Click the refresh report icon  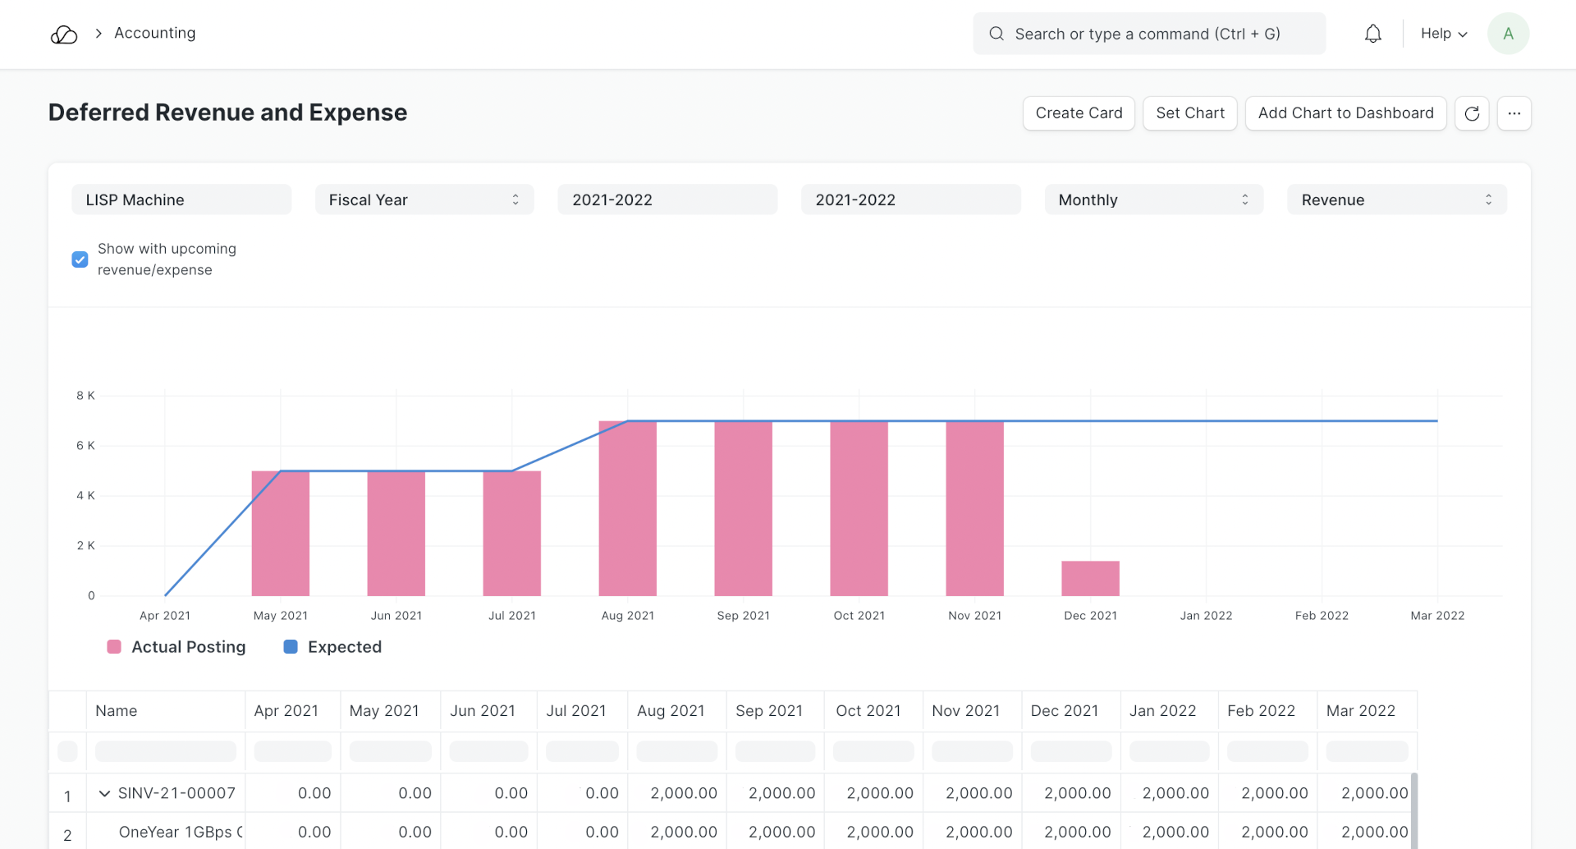(x=1472, y=113)
